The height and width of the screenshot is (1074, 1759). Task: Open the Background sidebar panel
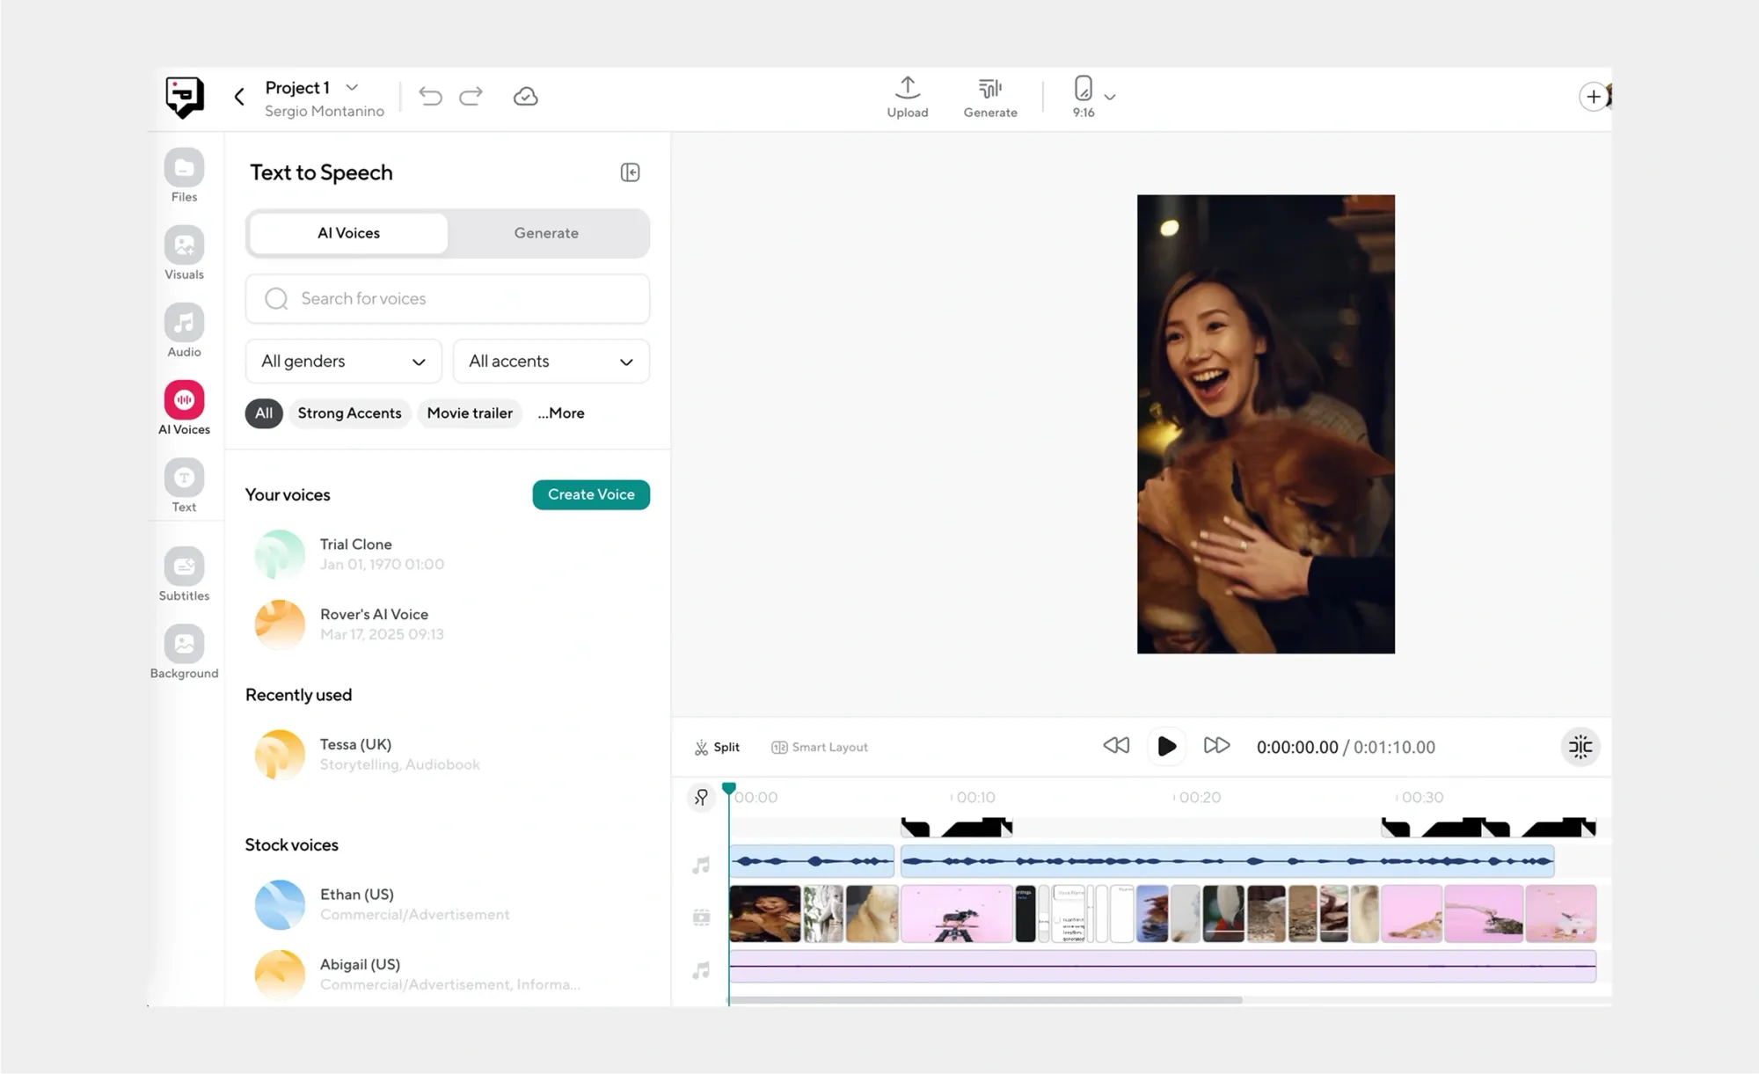(184, 645)
